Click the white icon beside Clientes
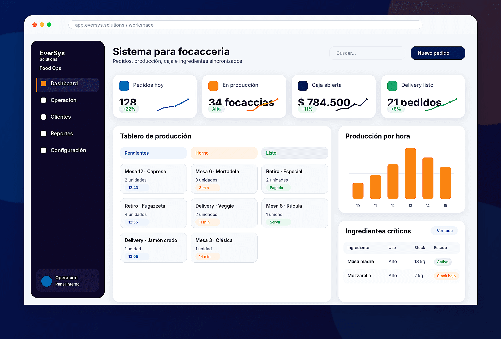Screen dimensions: 501x339 click(x=44, y=117)
